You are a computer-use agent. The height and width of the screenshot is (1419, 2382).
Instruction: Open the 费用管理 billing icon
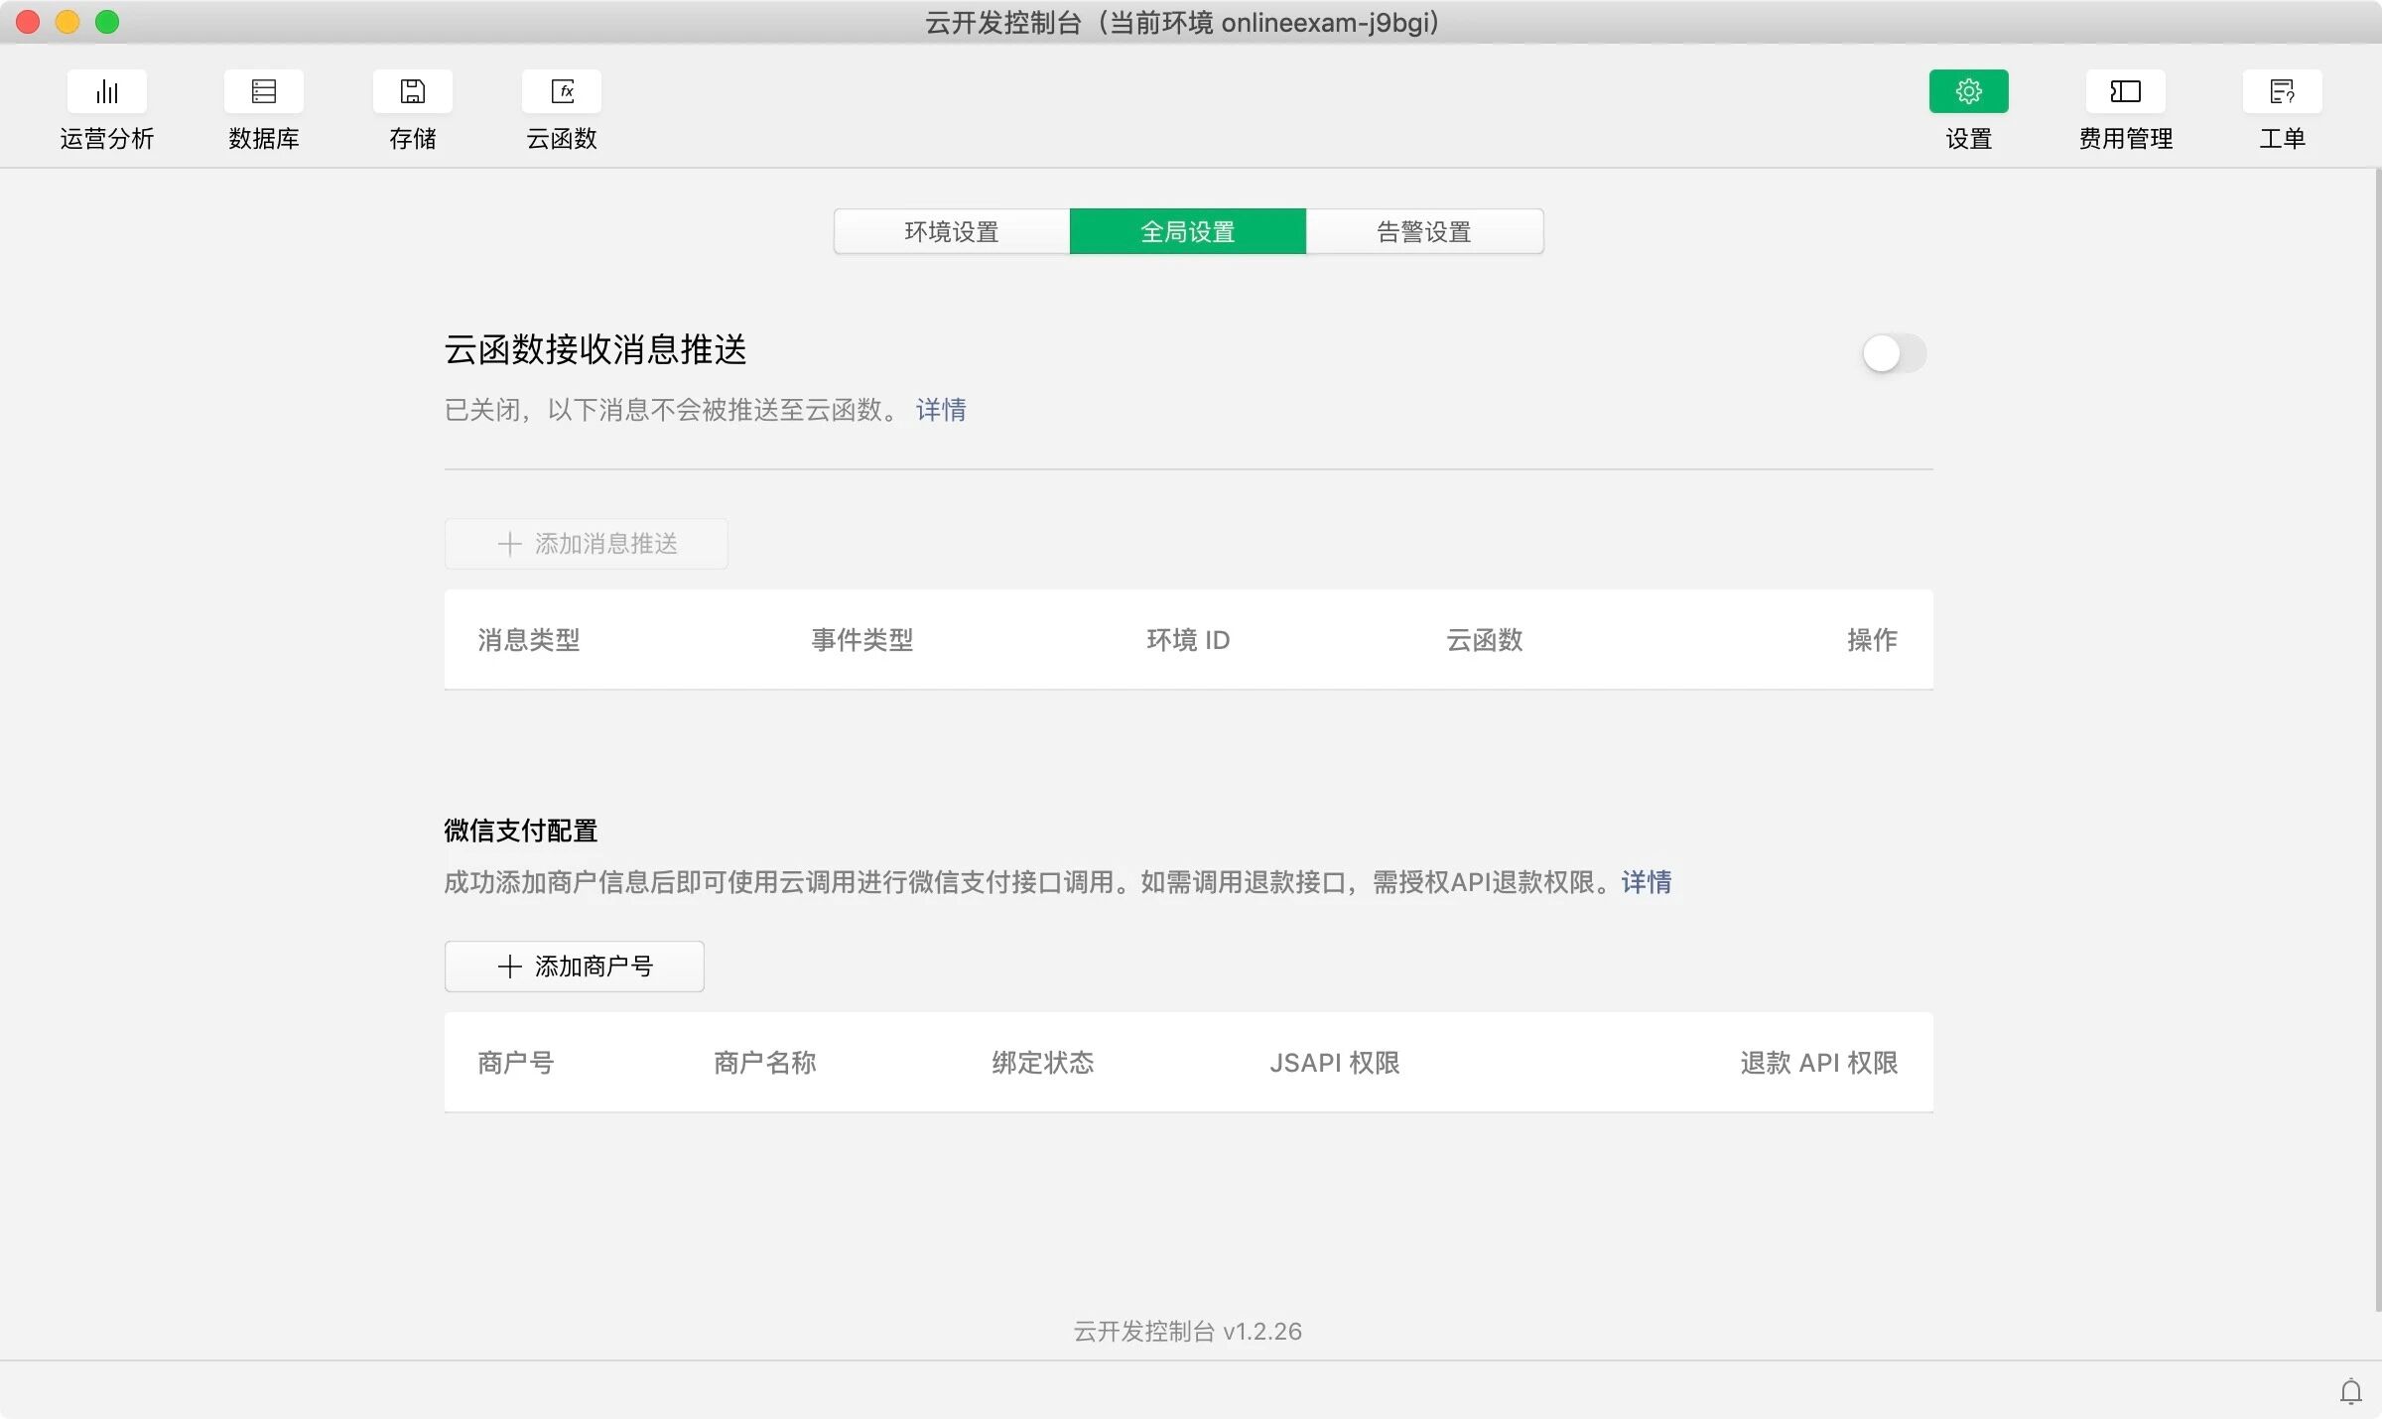pos(2125,92)
